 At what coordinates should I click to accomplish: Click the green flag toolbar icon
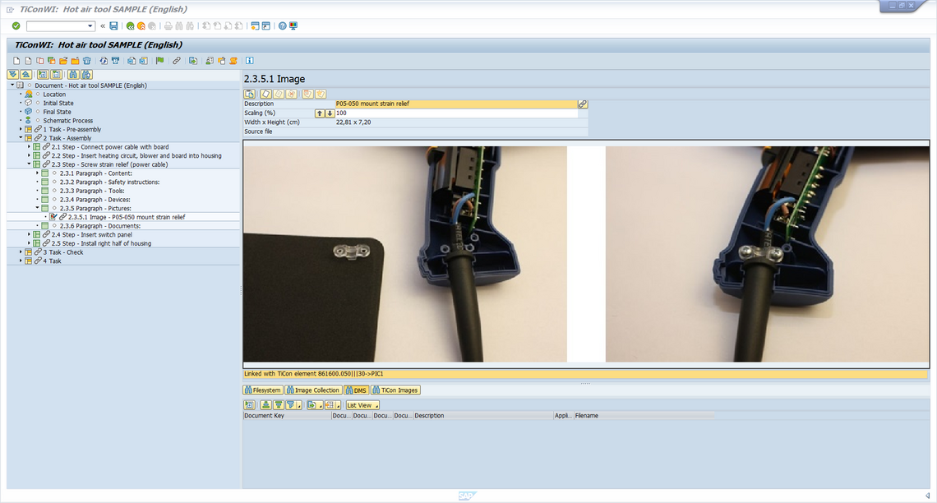(159, 61)
